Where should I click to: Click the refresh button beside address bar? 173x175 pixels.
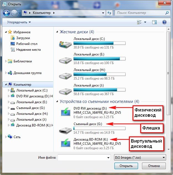pyautogui.click(x=109, y=13)
